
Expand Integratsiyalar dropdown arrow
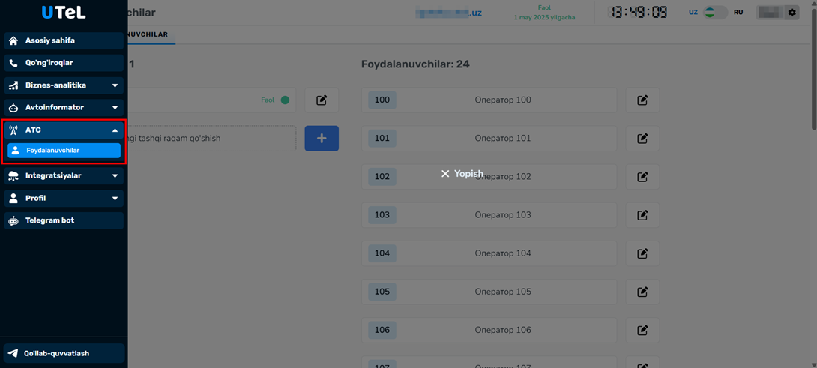(x=115, y=176)
